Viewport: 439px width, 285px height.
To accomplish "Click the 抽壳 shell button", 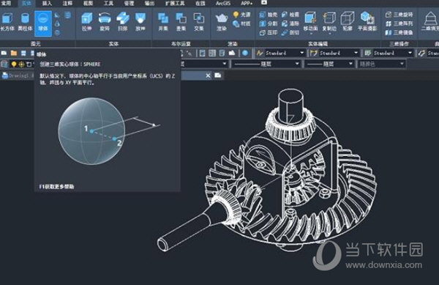I will tap(269, 15).
